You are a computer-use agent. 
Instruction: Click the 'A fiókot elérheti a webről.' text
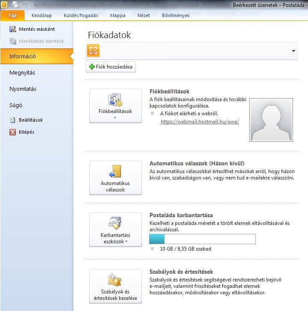click(x=189, y=114)
